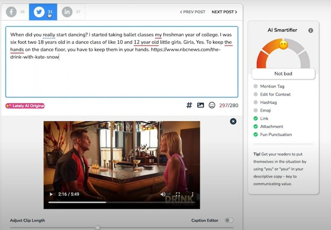Click the 297/280 character counter
The width and height of the screenshot is (331, 230).
pos(229,105)
